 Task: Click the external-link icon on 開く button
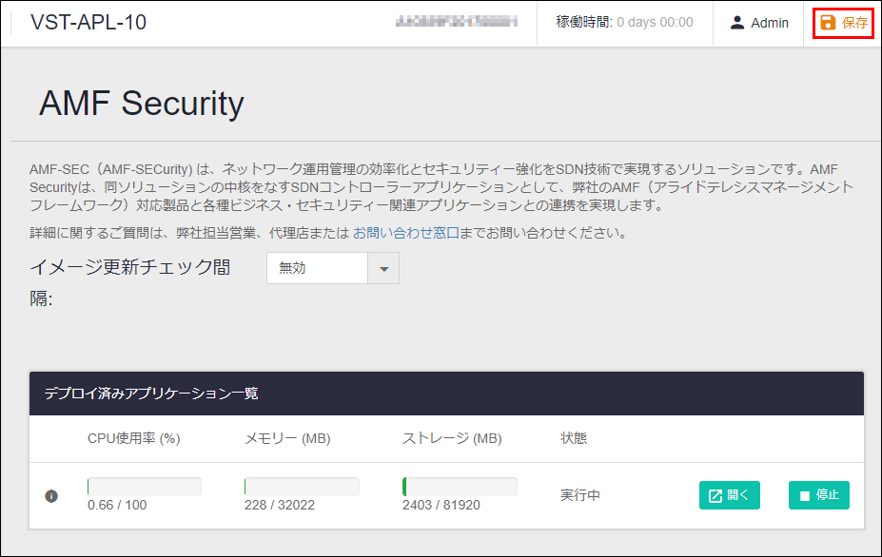click(x=715, y=496)
